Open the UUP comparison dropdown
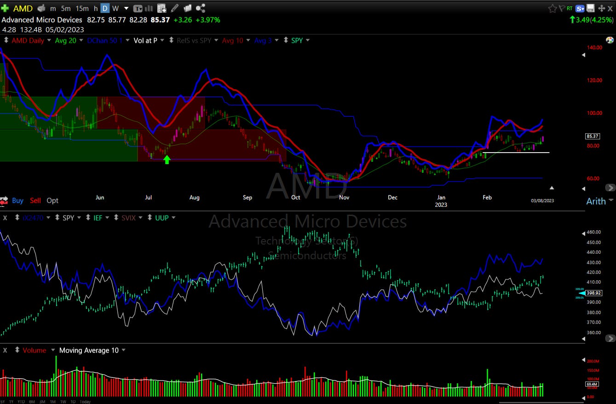Viewport: 616px width, 404px height. click(x=173, y=218)
